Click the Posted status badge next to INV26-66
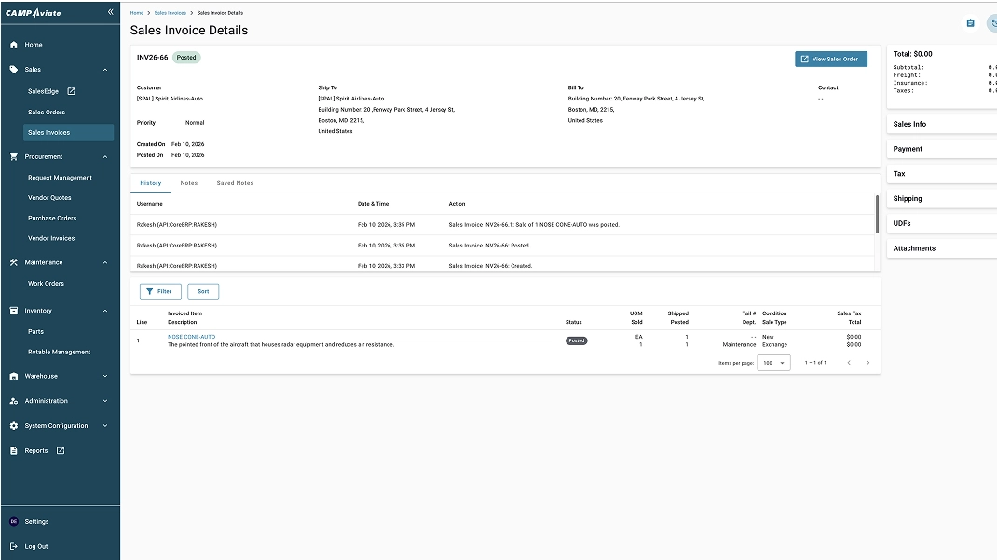Screen dimensions: 997x560 pyautogui.click(x=186, y=58)
